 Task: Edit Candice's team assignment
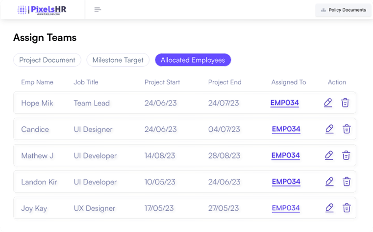click(329, 129)
